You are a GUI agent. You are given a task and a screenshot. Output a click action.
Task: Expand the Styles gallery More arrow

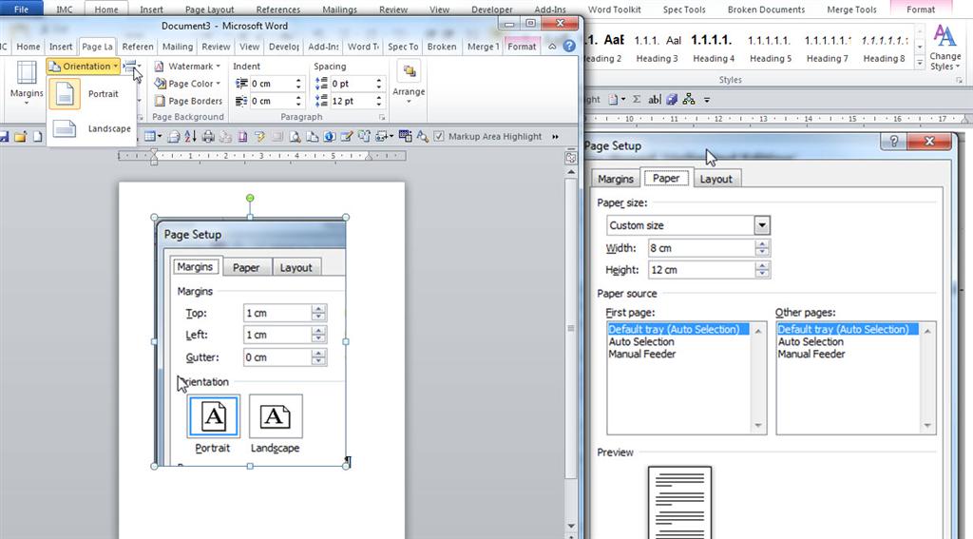pos(919,63)
